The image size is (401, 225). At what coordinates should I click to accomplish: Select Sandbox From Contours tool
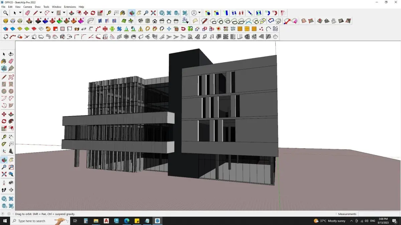coord(304,21)
